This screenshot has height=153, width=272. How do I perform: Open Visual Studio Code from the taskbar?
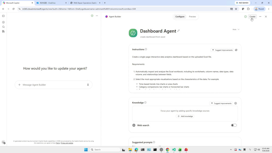174,150
